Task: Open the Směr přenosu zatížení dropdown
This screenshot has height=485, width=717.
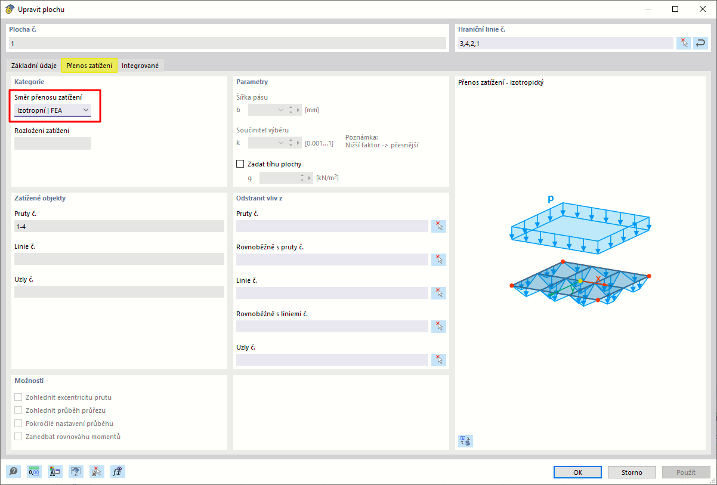Action: (x=52, y=110)
